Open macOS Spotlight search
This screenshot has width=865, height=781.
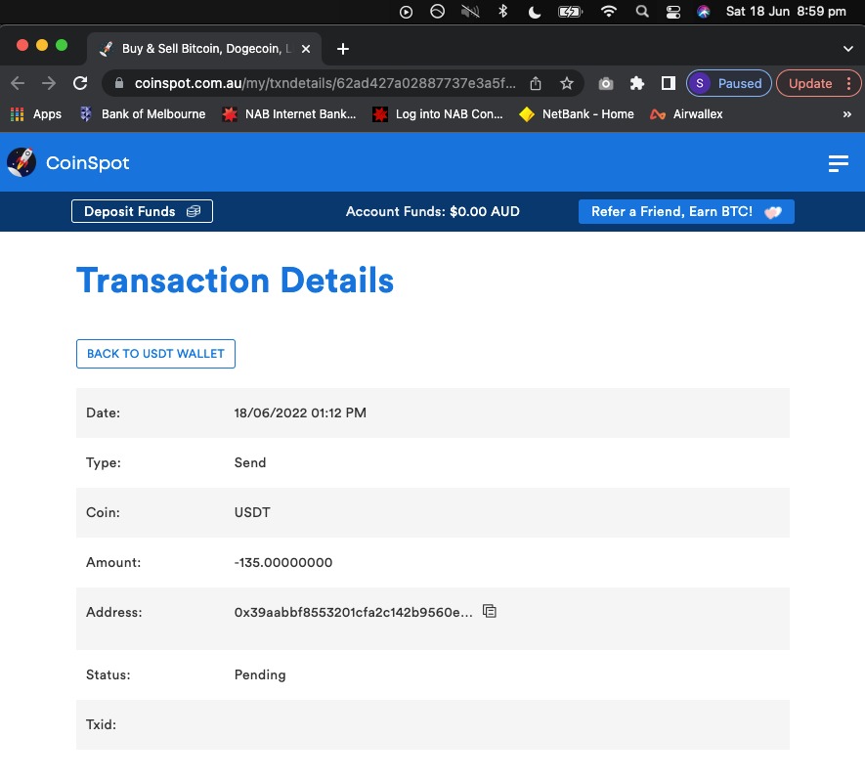(x=641, y=12)
